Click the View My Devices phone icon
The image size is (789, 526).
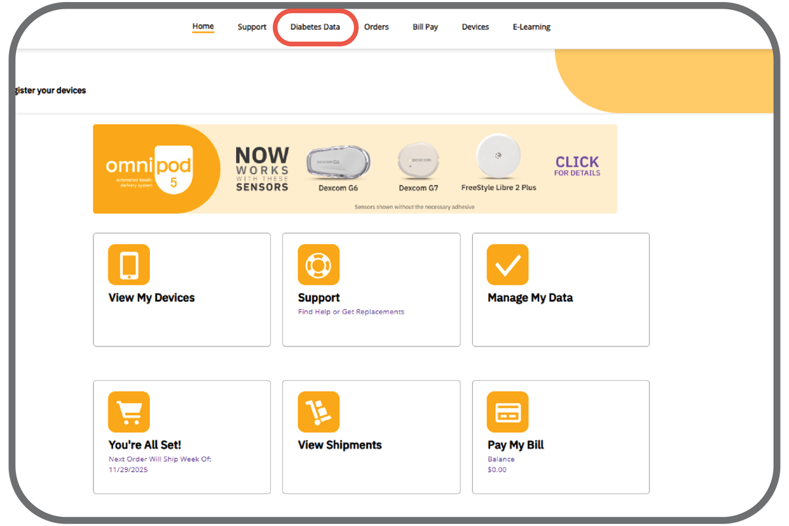[x=129, y=264]
